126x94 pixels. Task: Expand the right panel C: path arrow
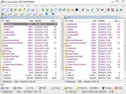click(x=70, y=17)
